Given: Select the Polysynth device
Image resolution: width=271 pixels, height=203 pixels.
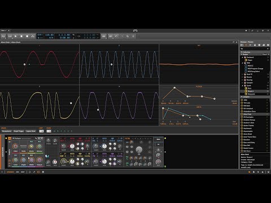Looking at the screenshot, I should click(x=251, y=94).
